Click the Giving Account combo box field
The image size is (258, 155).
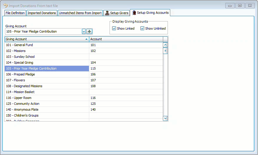(x=43, y=32)
